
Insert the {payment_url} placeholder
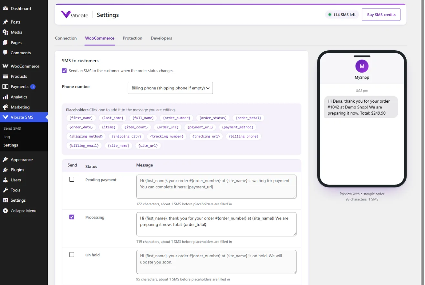coord(200,127)
